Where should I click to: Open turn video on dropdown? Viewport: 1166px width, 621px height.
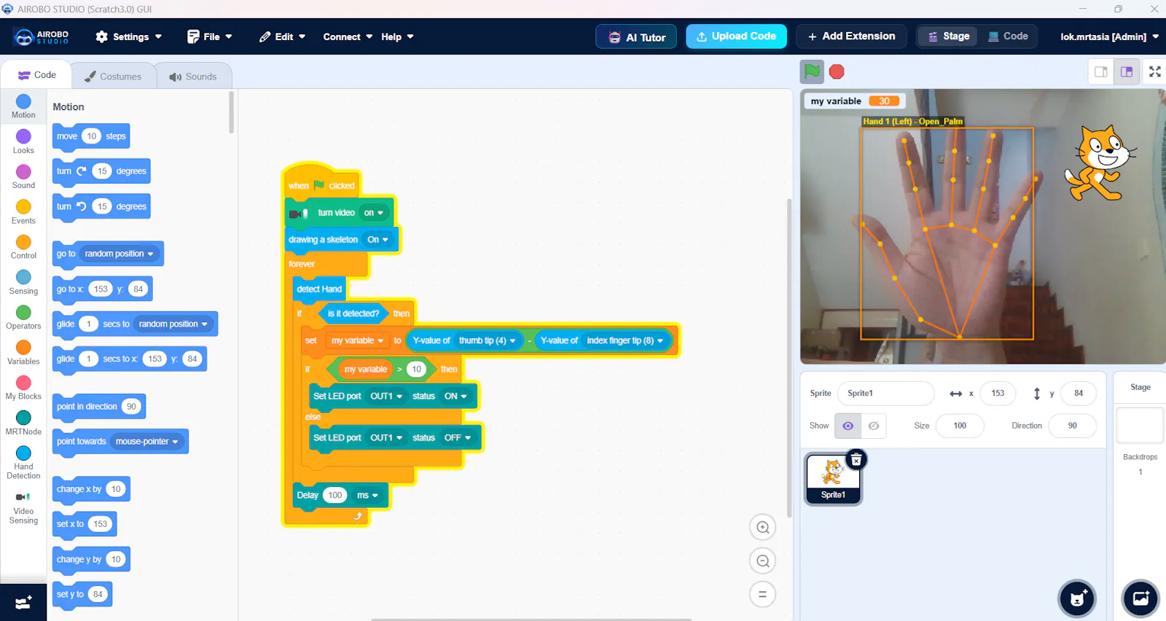[374, 213]
